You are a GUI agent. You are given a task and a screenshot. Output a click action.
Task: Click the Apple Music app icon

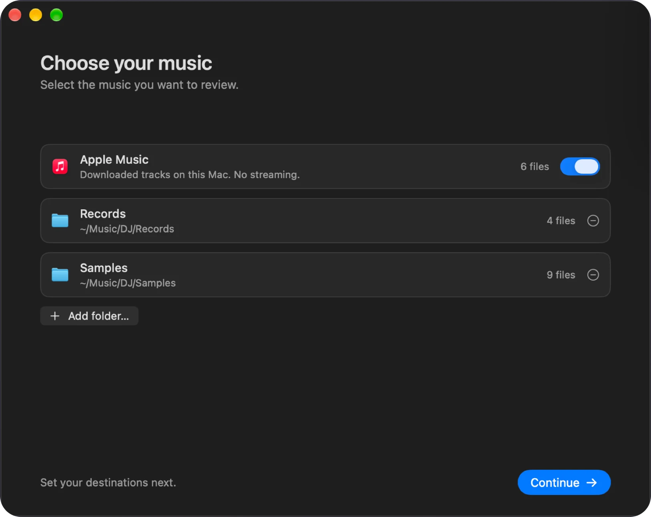pyautogui.click(x=60, y=166)
